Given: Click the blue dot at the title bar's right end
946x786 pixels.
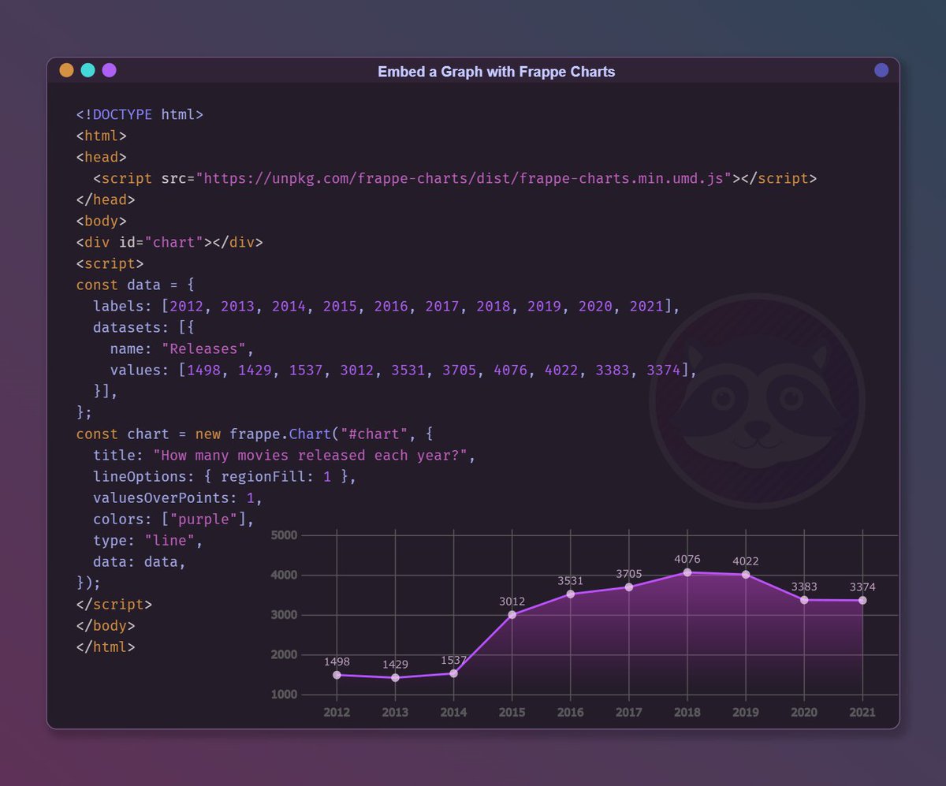Looking at the screenshot, I should tap(881, 70).
